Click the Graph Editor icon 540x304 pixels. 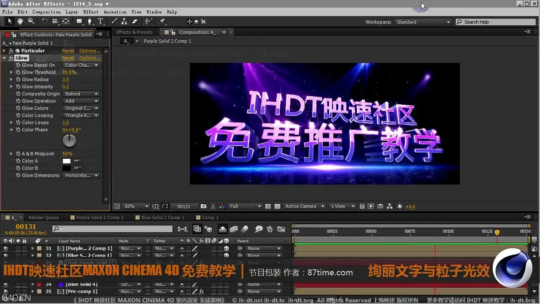[281, 229]
